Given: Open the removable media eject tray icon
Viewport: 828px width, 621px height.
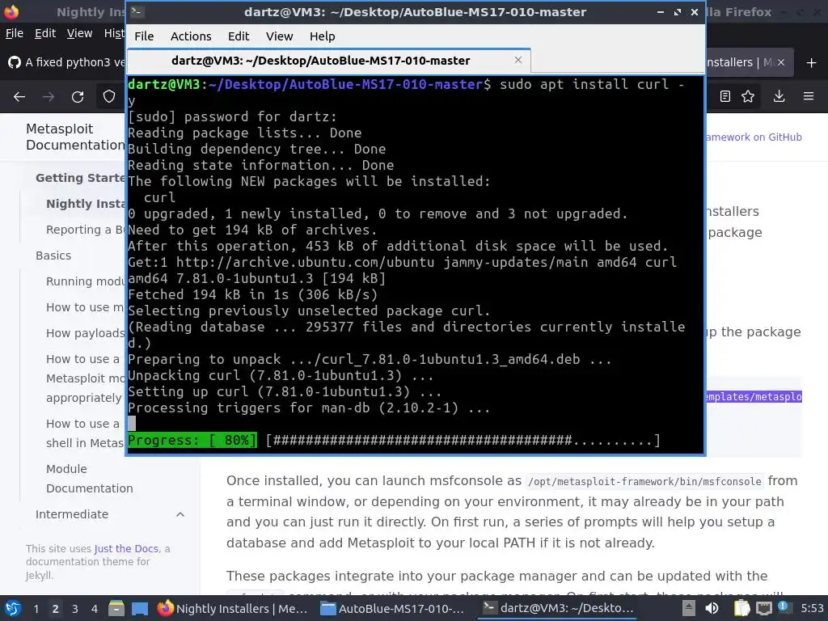Looking at the screenshot, I should click(x=689, y=608).
